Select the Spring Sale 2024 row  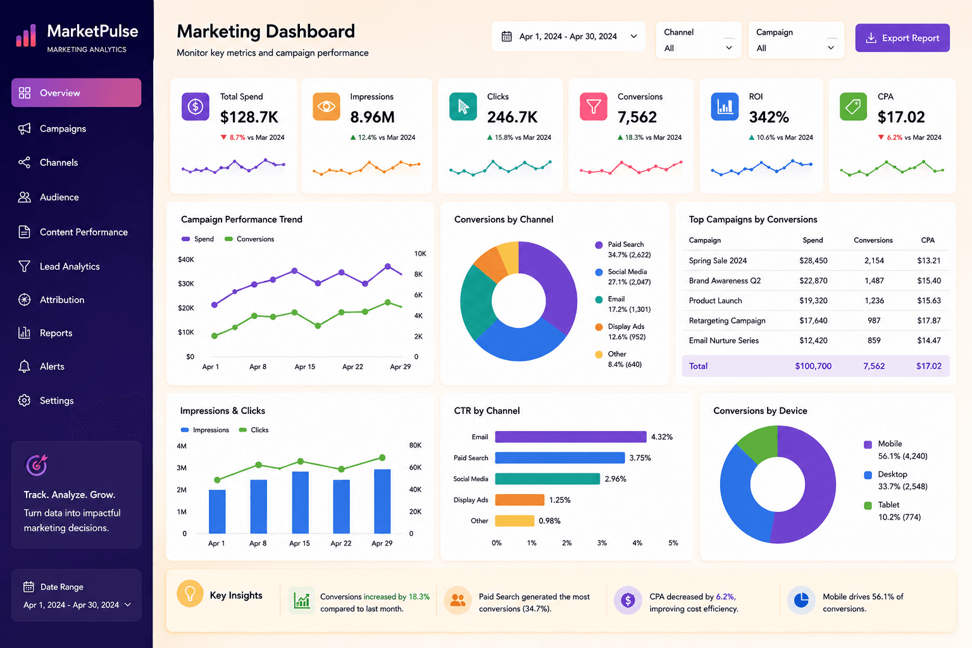click(x=815, y=261)
